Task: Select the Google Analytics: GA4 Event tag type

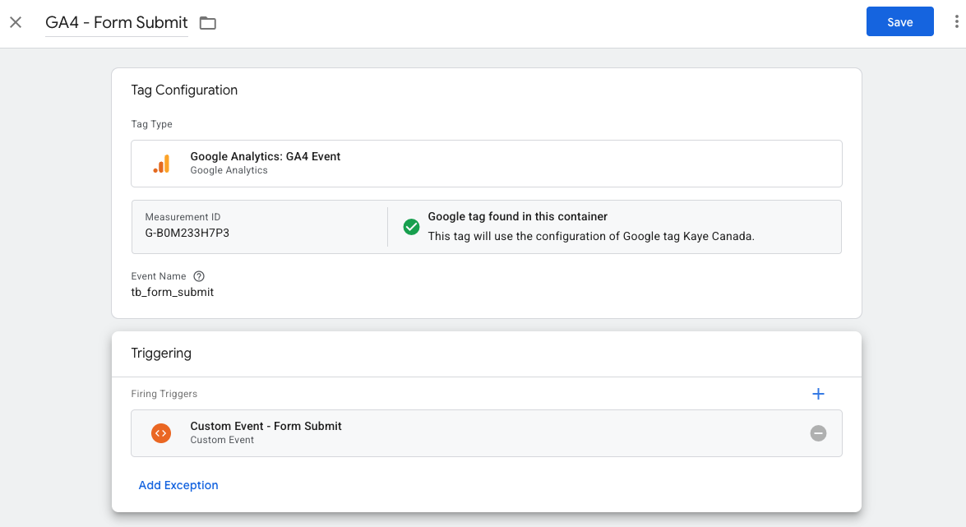Action: [486, 164]
